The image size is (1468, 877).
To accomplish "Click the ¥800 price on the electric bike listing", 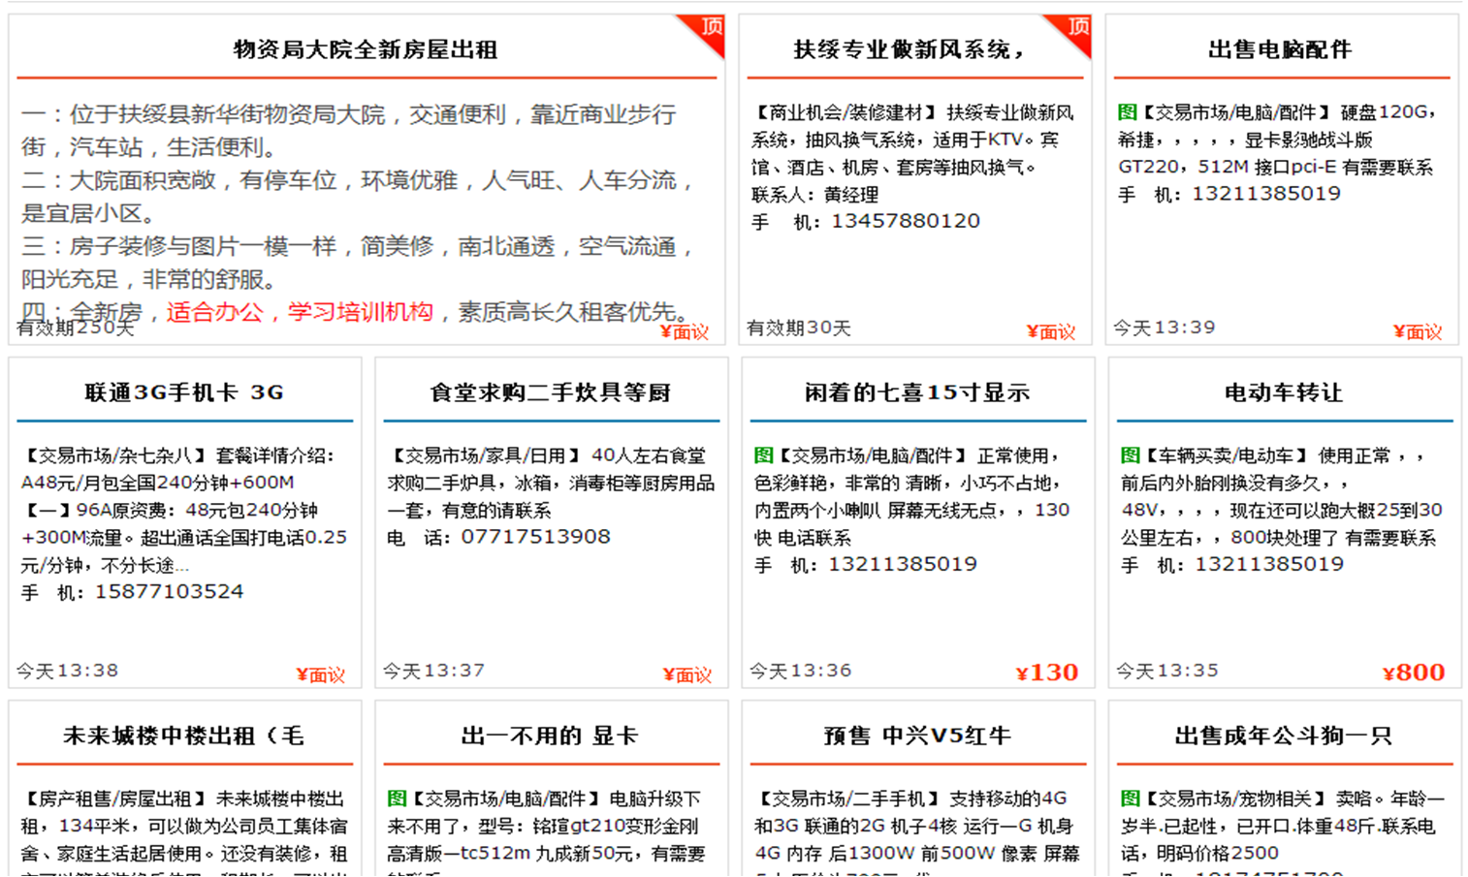I will (1414, 672).
